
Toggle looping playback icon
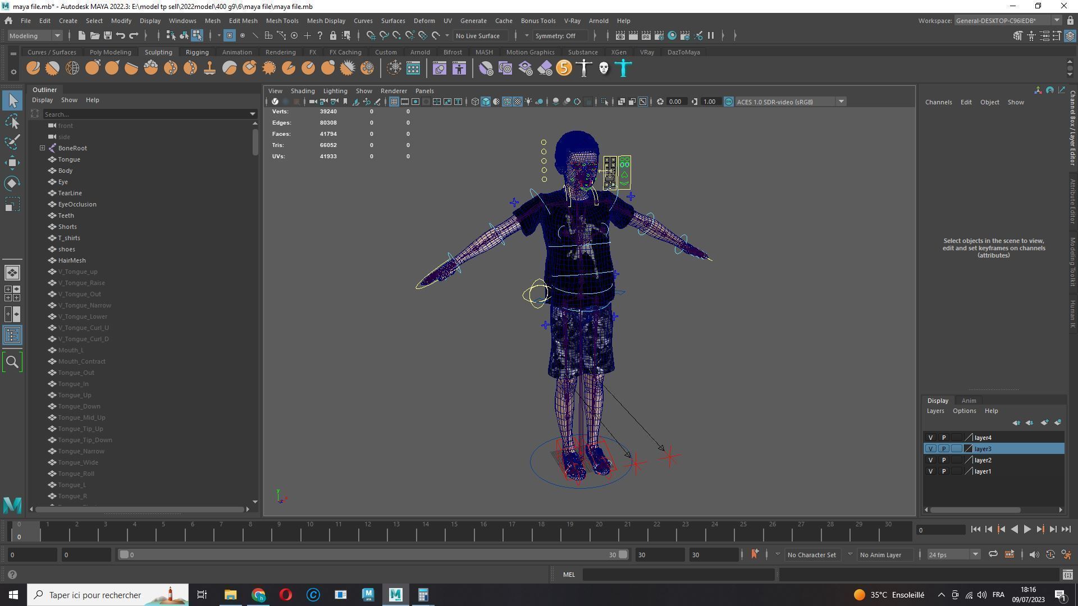(993, 554)
